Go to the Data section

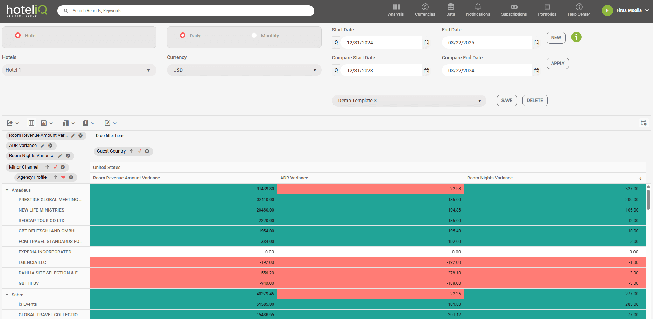[450, 10]
